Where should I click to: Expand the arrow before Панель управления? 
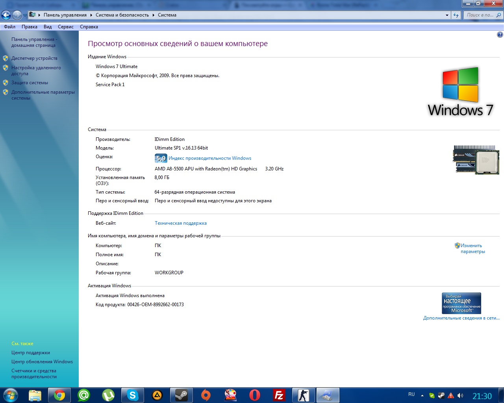coord(39,15)
